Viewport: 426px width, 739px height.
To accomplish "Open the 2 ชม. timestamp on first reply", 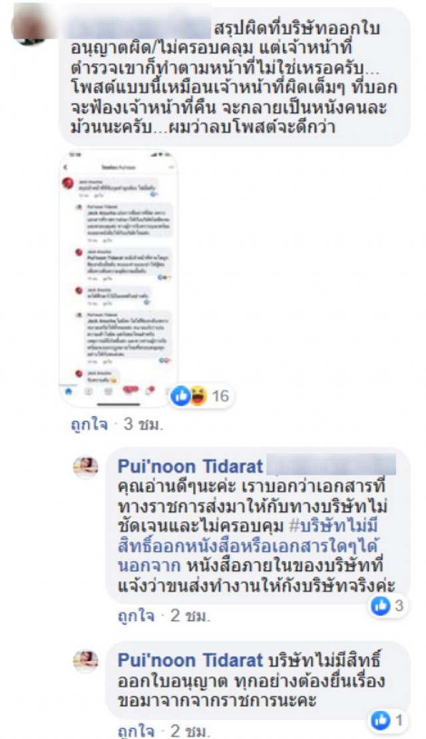I will pyautogui.click(x=190, y=616).
